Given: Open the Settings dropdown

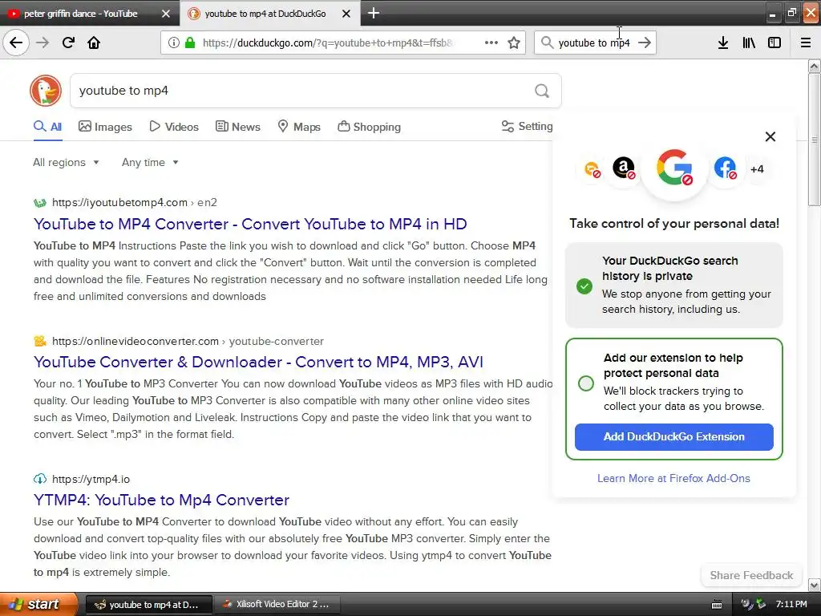Looking at the screenshot, I should [x=528, y=126].
